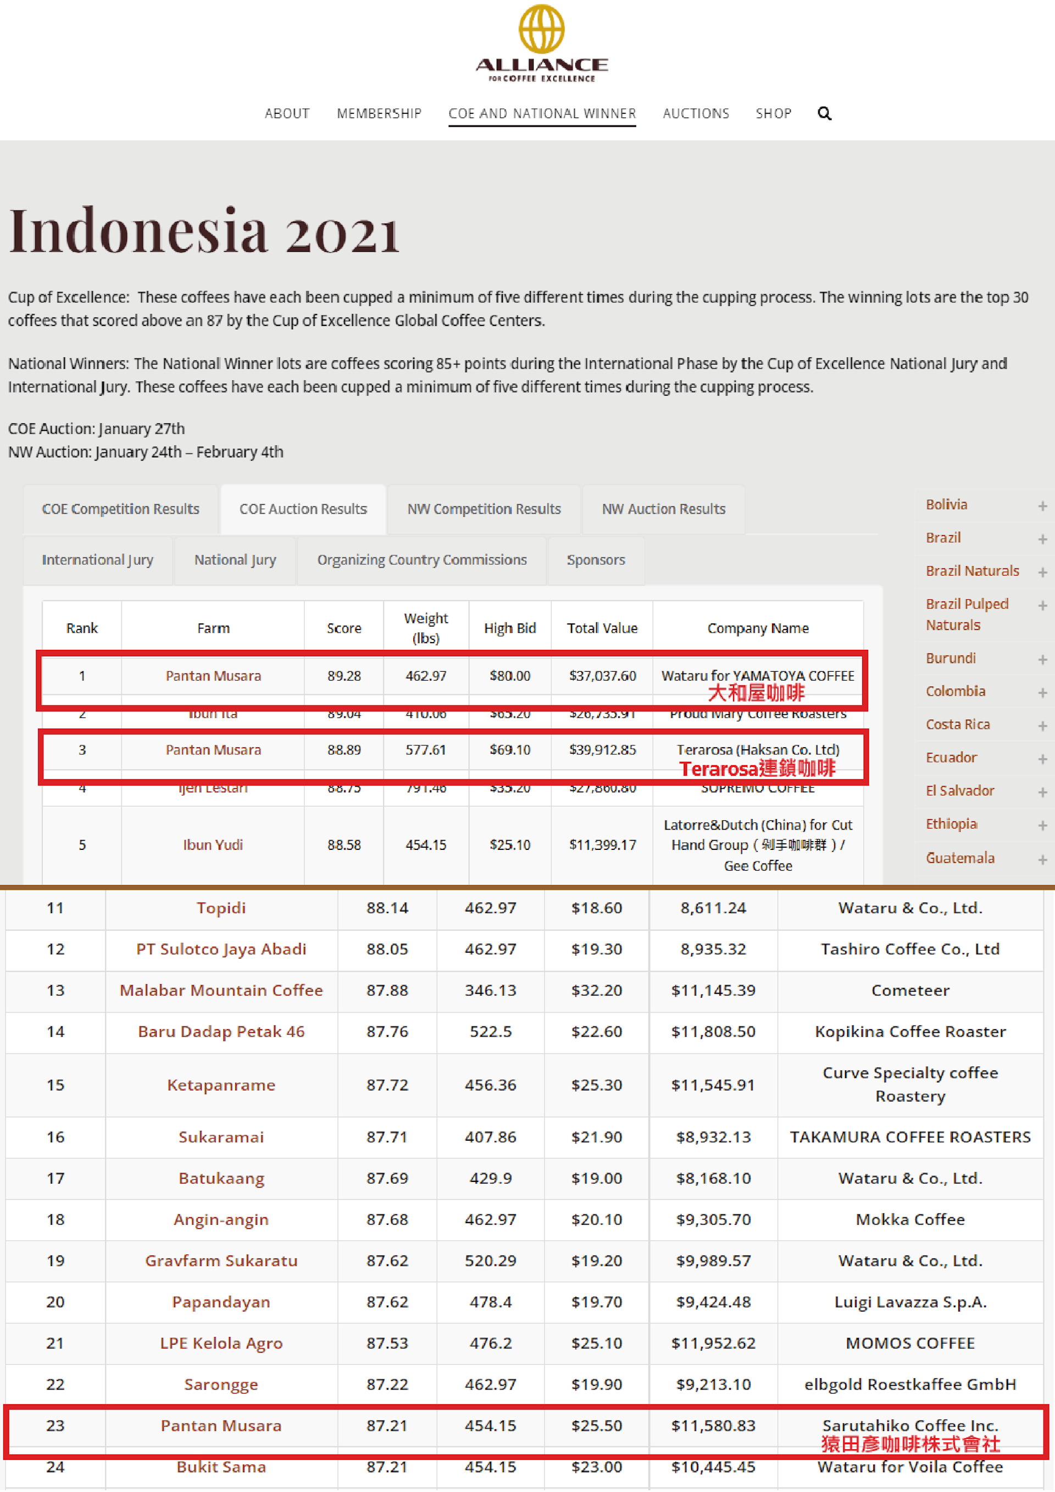
Task: Expand the Bolivia plus icon
Action: pos(1042,506)
